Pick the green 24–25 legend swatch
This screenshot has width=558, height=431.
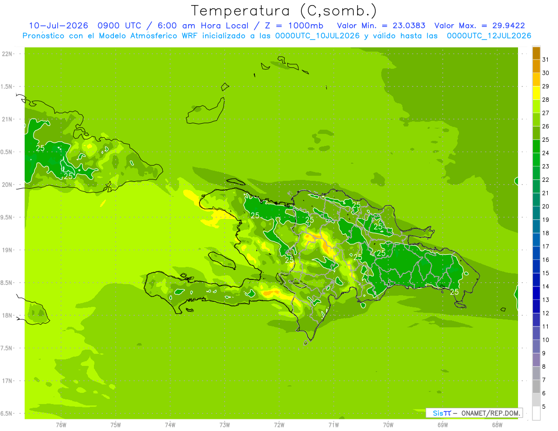click(536, 146)
